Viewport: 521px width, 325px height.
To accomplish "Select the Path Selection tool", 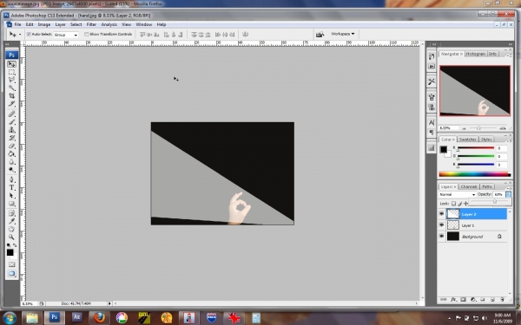I will (x=11, y=195).
